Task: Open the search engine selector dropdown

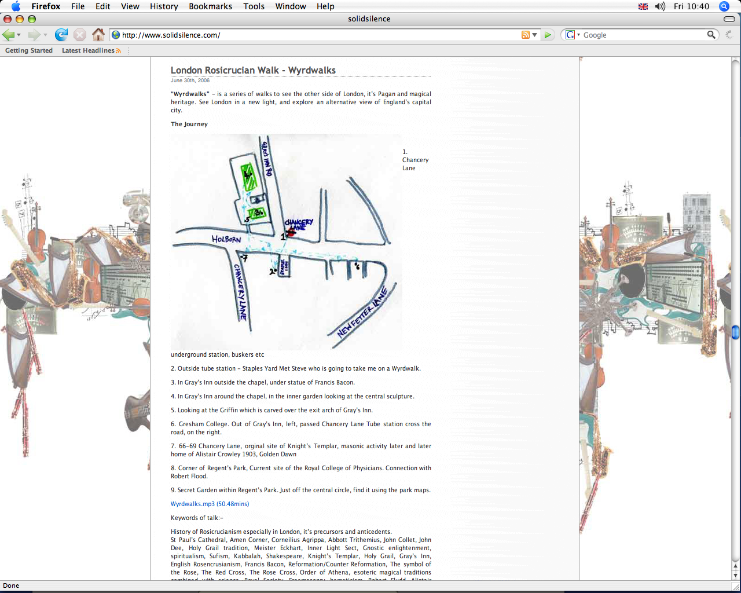Action: point(573,35)
